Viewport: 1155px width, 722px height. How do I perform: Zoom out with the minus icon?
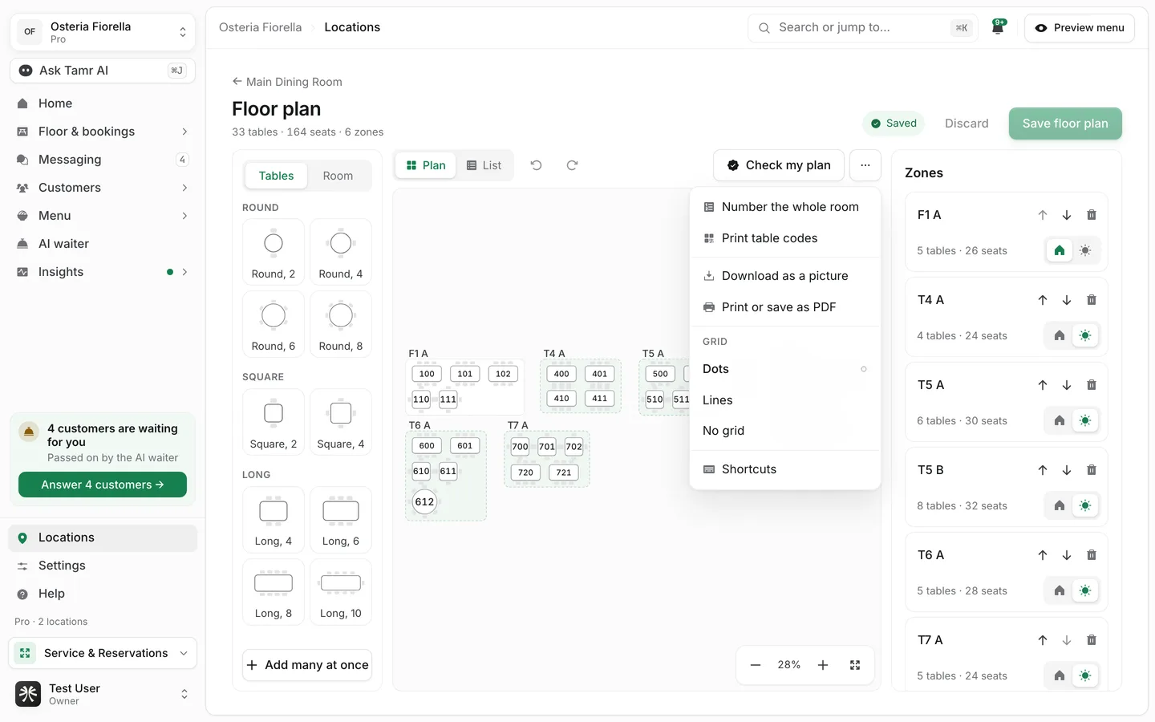[755, 665]
